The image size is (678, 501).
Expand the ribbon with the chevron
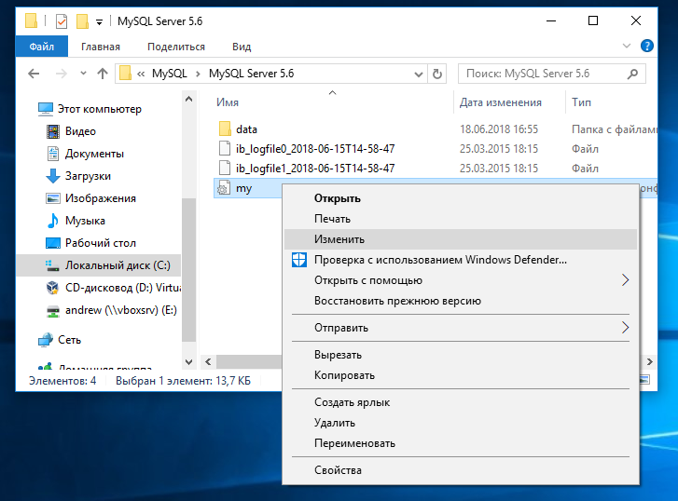tap(626, 46)
